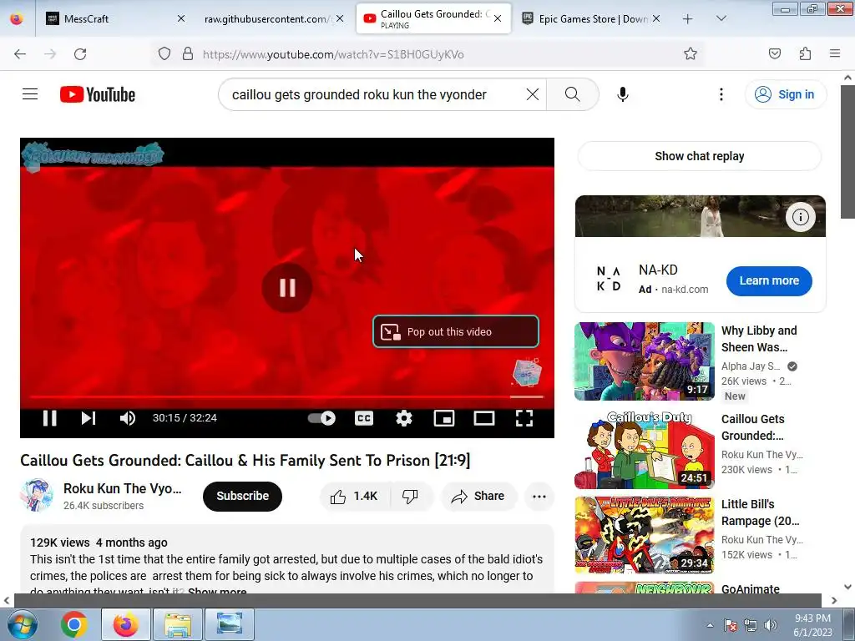Click the horizontal scrollbar right arrow
This screenshot has width=855, height=641.
834,601
